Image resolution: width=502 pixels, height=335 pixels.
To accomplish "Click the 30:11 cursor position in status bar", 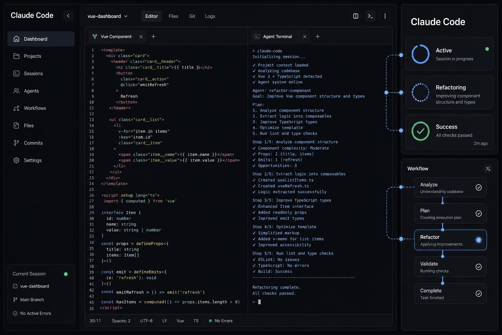I will [x=95, y=321].
